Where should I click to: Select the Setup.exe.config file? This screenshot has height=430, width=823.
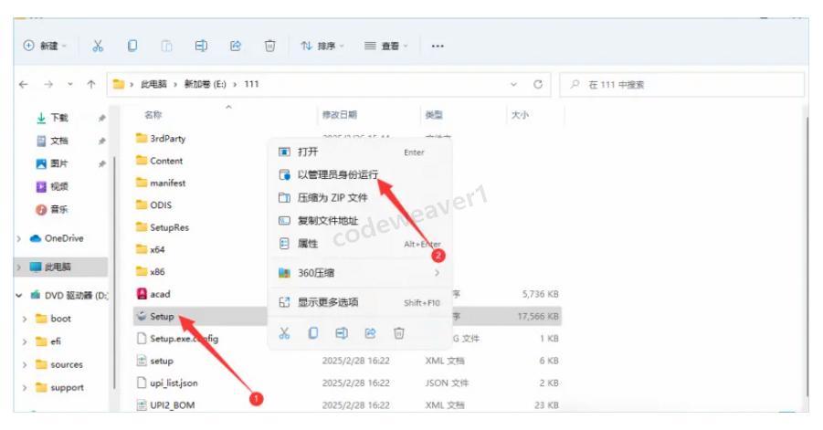[177, 339]
